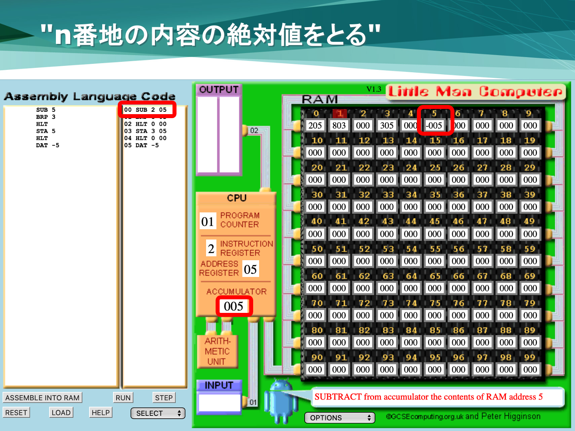
Task: Hit the RESET button
Action: (x=16, y=413)
